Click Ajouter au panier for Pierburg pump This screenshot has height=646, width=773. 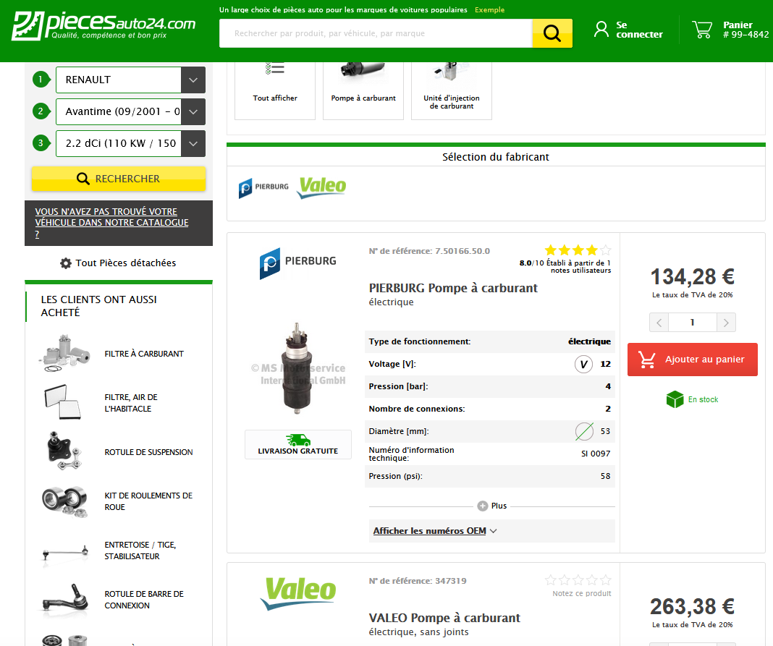tap(692, 360)
